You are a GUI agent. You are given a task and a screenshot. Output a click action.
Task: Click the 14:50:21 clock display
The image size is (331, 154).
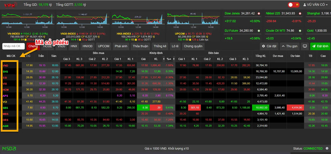pos(9,149)
